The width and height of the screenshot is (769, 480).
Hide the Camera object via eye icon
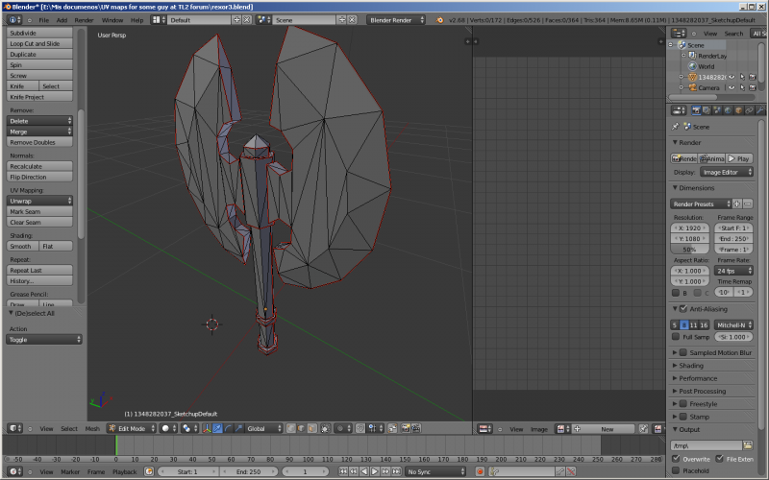point(730,87)
